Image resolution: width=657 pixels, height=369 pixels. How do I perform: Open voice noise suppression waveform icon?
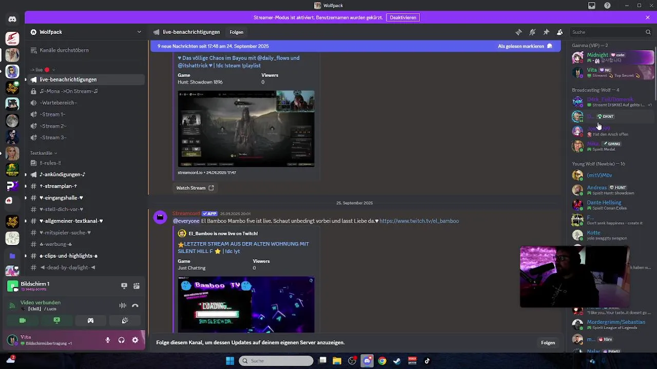[123, 305]
